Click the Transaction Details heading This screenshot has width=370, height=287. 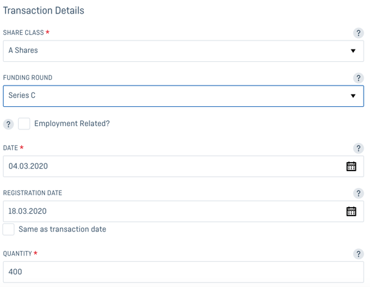point(44,11)
